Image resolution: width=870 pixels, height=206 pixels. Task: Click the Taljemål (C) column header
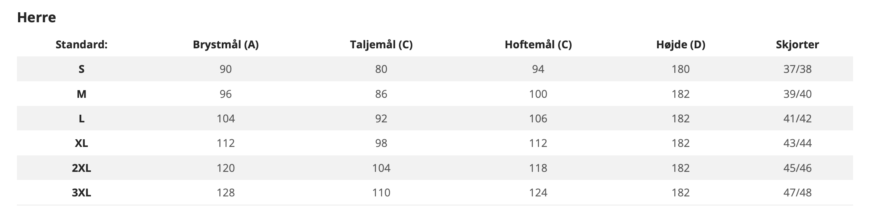pos(381,45)
